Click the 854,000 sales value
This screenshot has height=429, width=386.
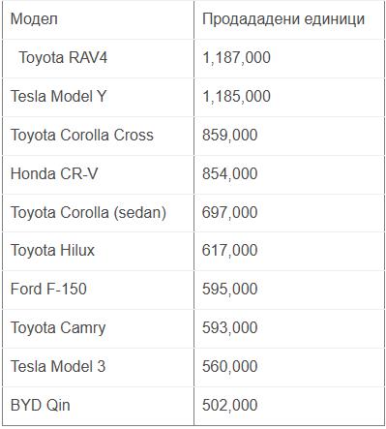[229, 174]
